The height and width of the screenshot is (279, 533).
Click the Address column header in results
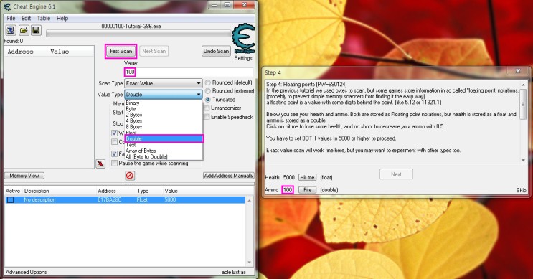20,52
